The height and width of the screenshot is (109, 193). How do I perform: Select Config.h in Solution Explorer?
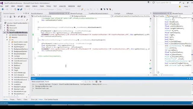click(x=17, y=56)
